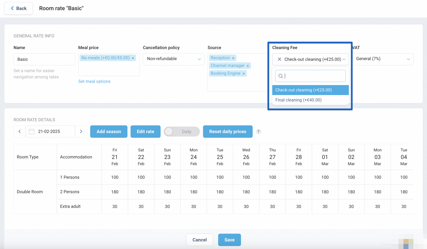Remove the Booking Engine source tag

(243, 73)
